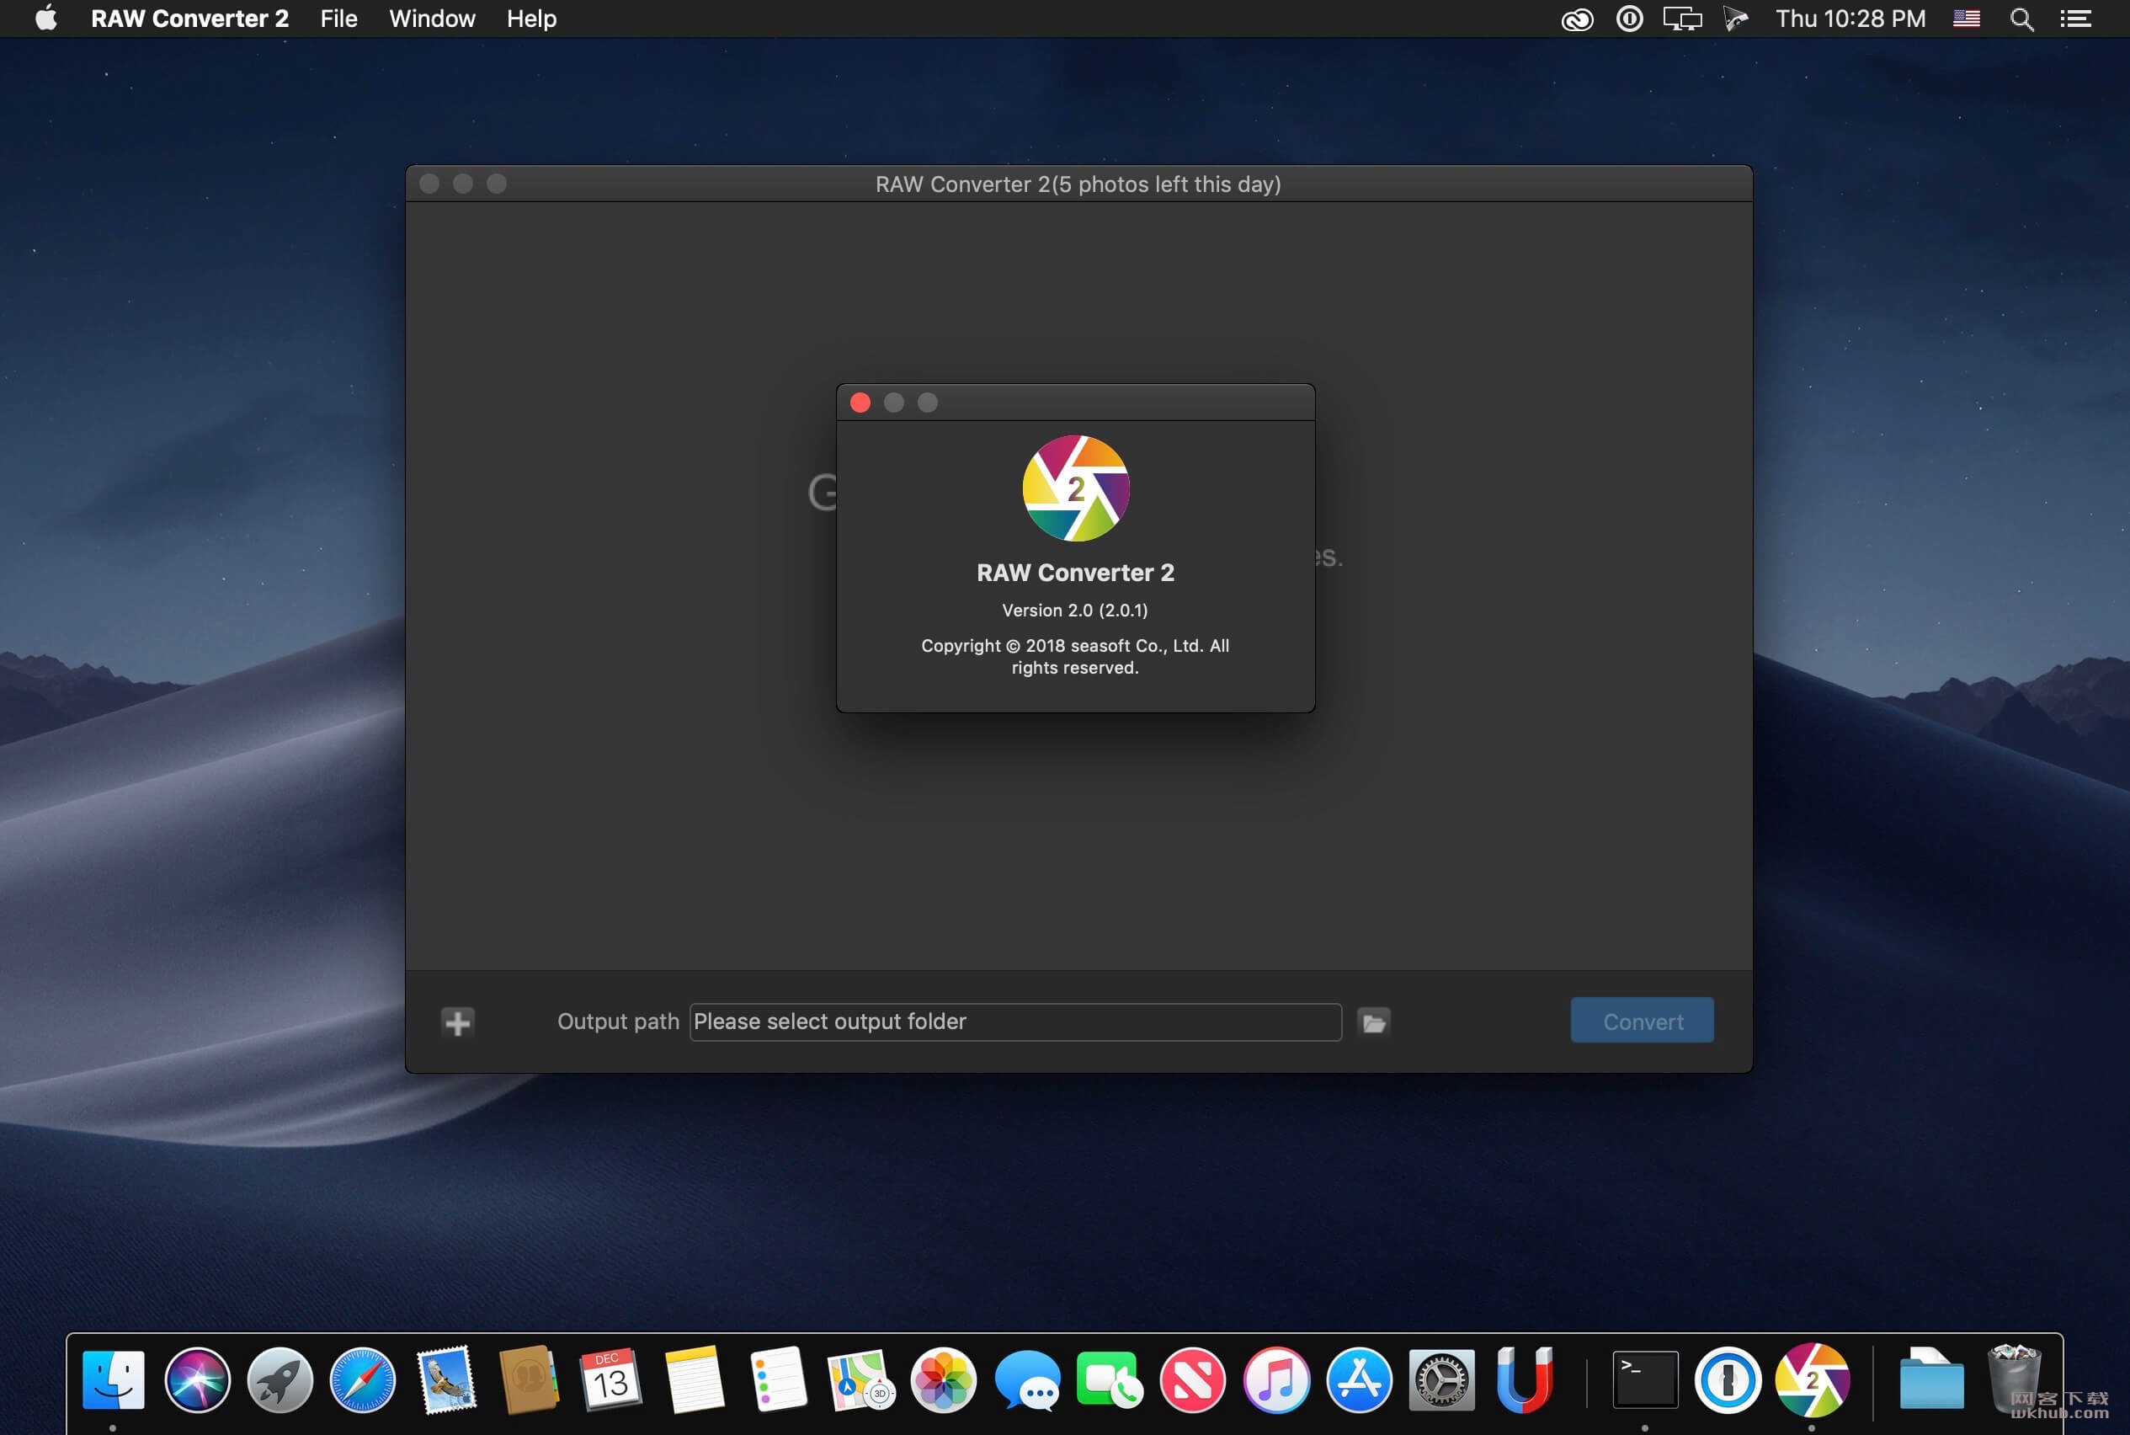Image resolution: width=2130 pixels, height=1435 pixels.
Task: Click the main window title bar text
Action: (x=1078, y=184)
